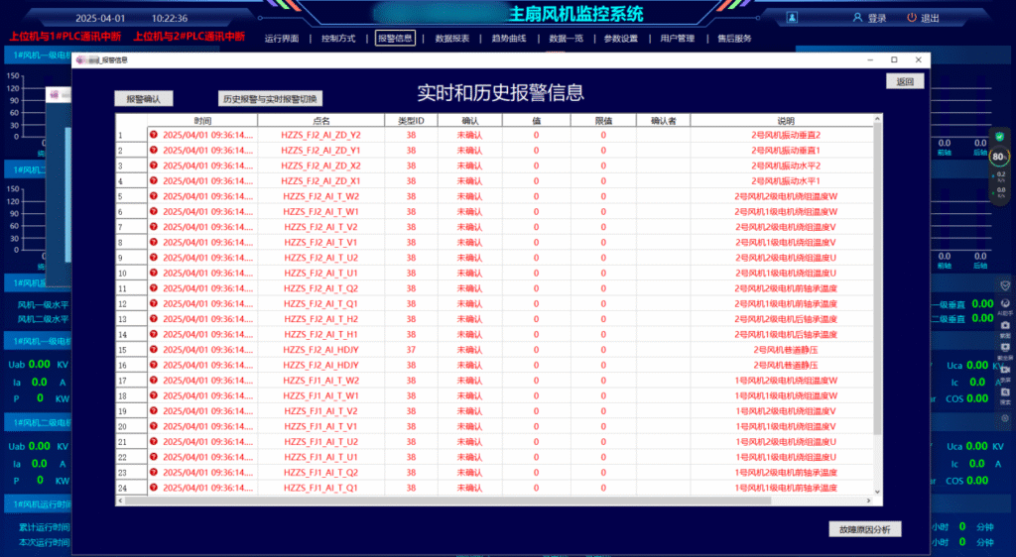This screenshot has height=557, width=1016.
Task: Click the gear settings icon in right sidebar
Action: tap(1005, 418)
